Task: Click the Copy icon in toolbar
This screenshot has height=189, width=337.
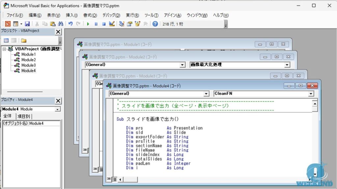Action: (45, 24)
